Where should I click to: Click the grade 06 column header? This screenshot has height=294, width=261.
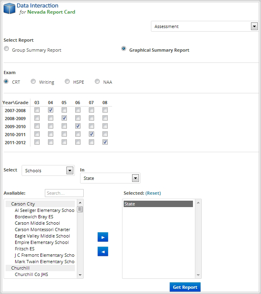[x=78, y=103]
